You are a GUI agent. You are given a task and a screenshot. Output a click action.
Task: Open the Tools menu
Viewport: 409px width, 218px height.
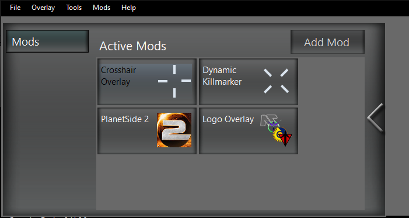point(74,8)
